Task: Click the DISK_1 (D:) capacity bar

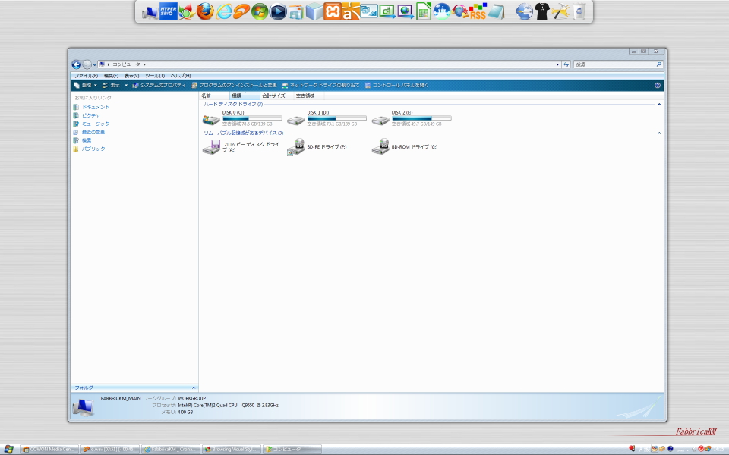Action: [336, 118]
